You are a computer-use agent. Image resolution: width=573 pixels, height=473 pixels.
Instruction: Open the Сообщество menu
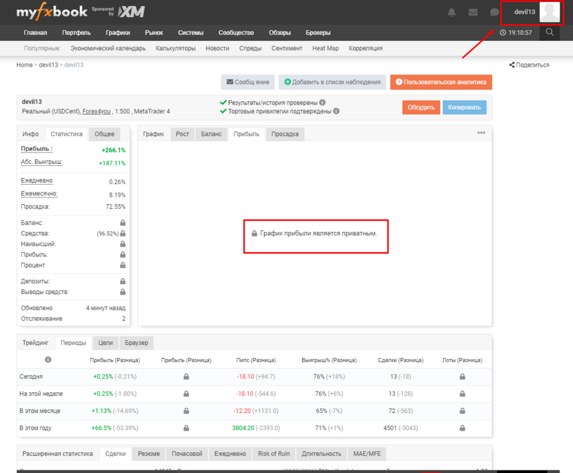pos(236,32)
